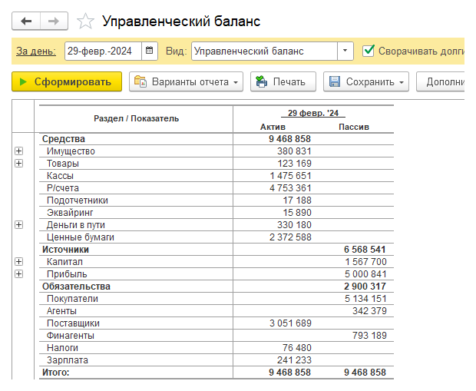Go back with the left arrow button
The height and width of the screenshot is (391, 476).
tap(26, 21)
